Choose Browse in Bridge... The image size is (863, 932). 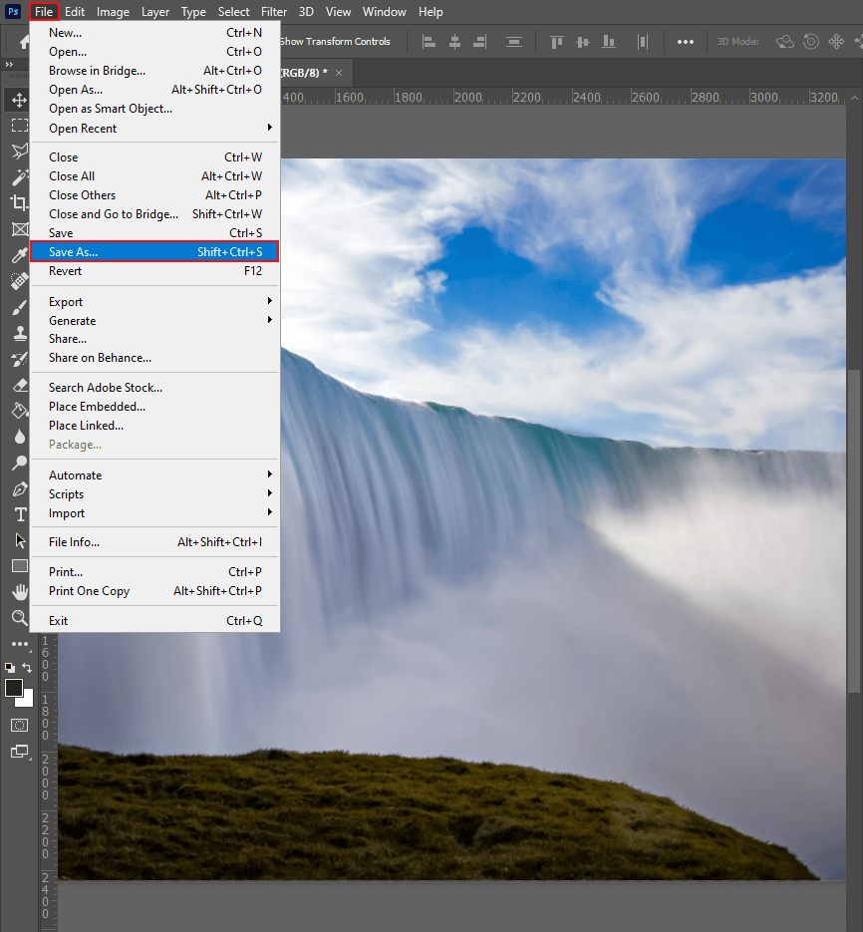click(x=154, y=71)
